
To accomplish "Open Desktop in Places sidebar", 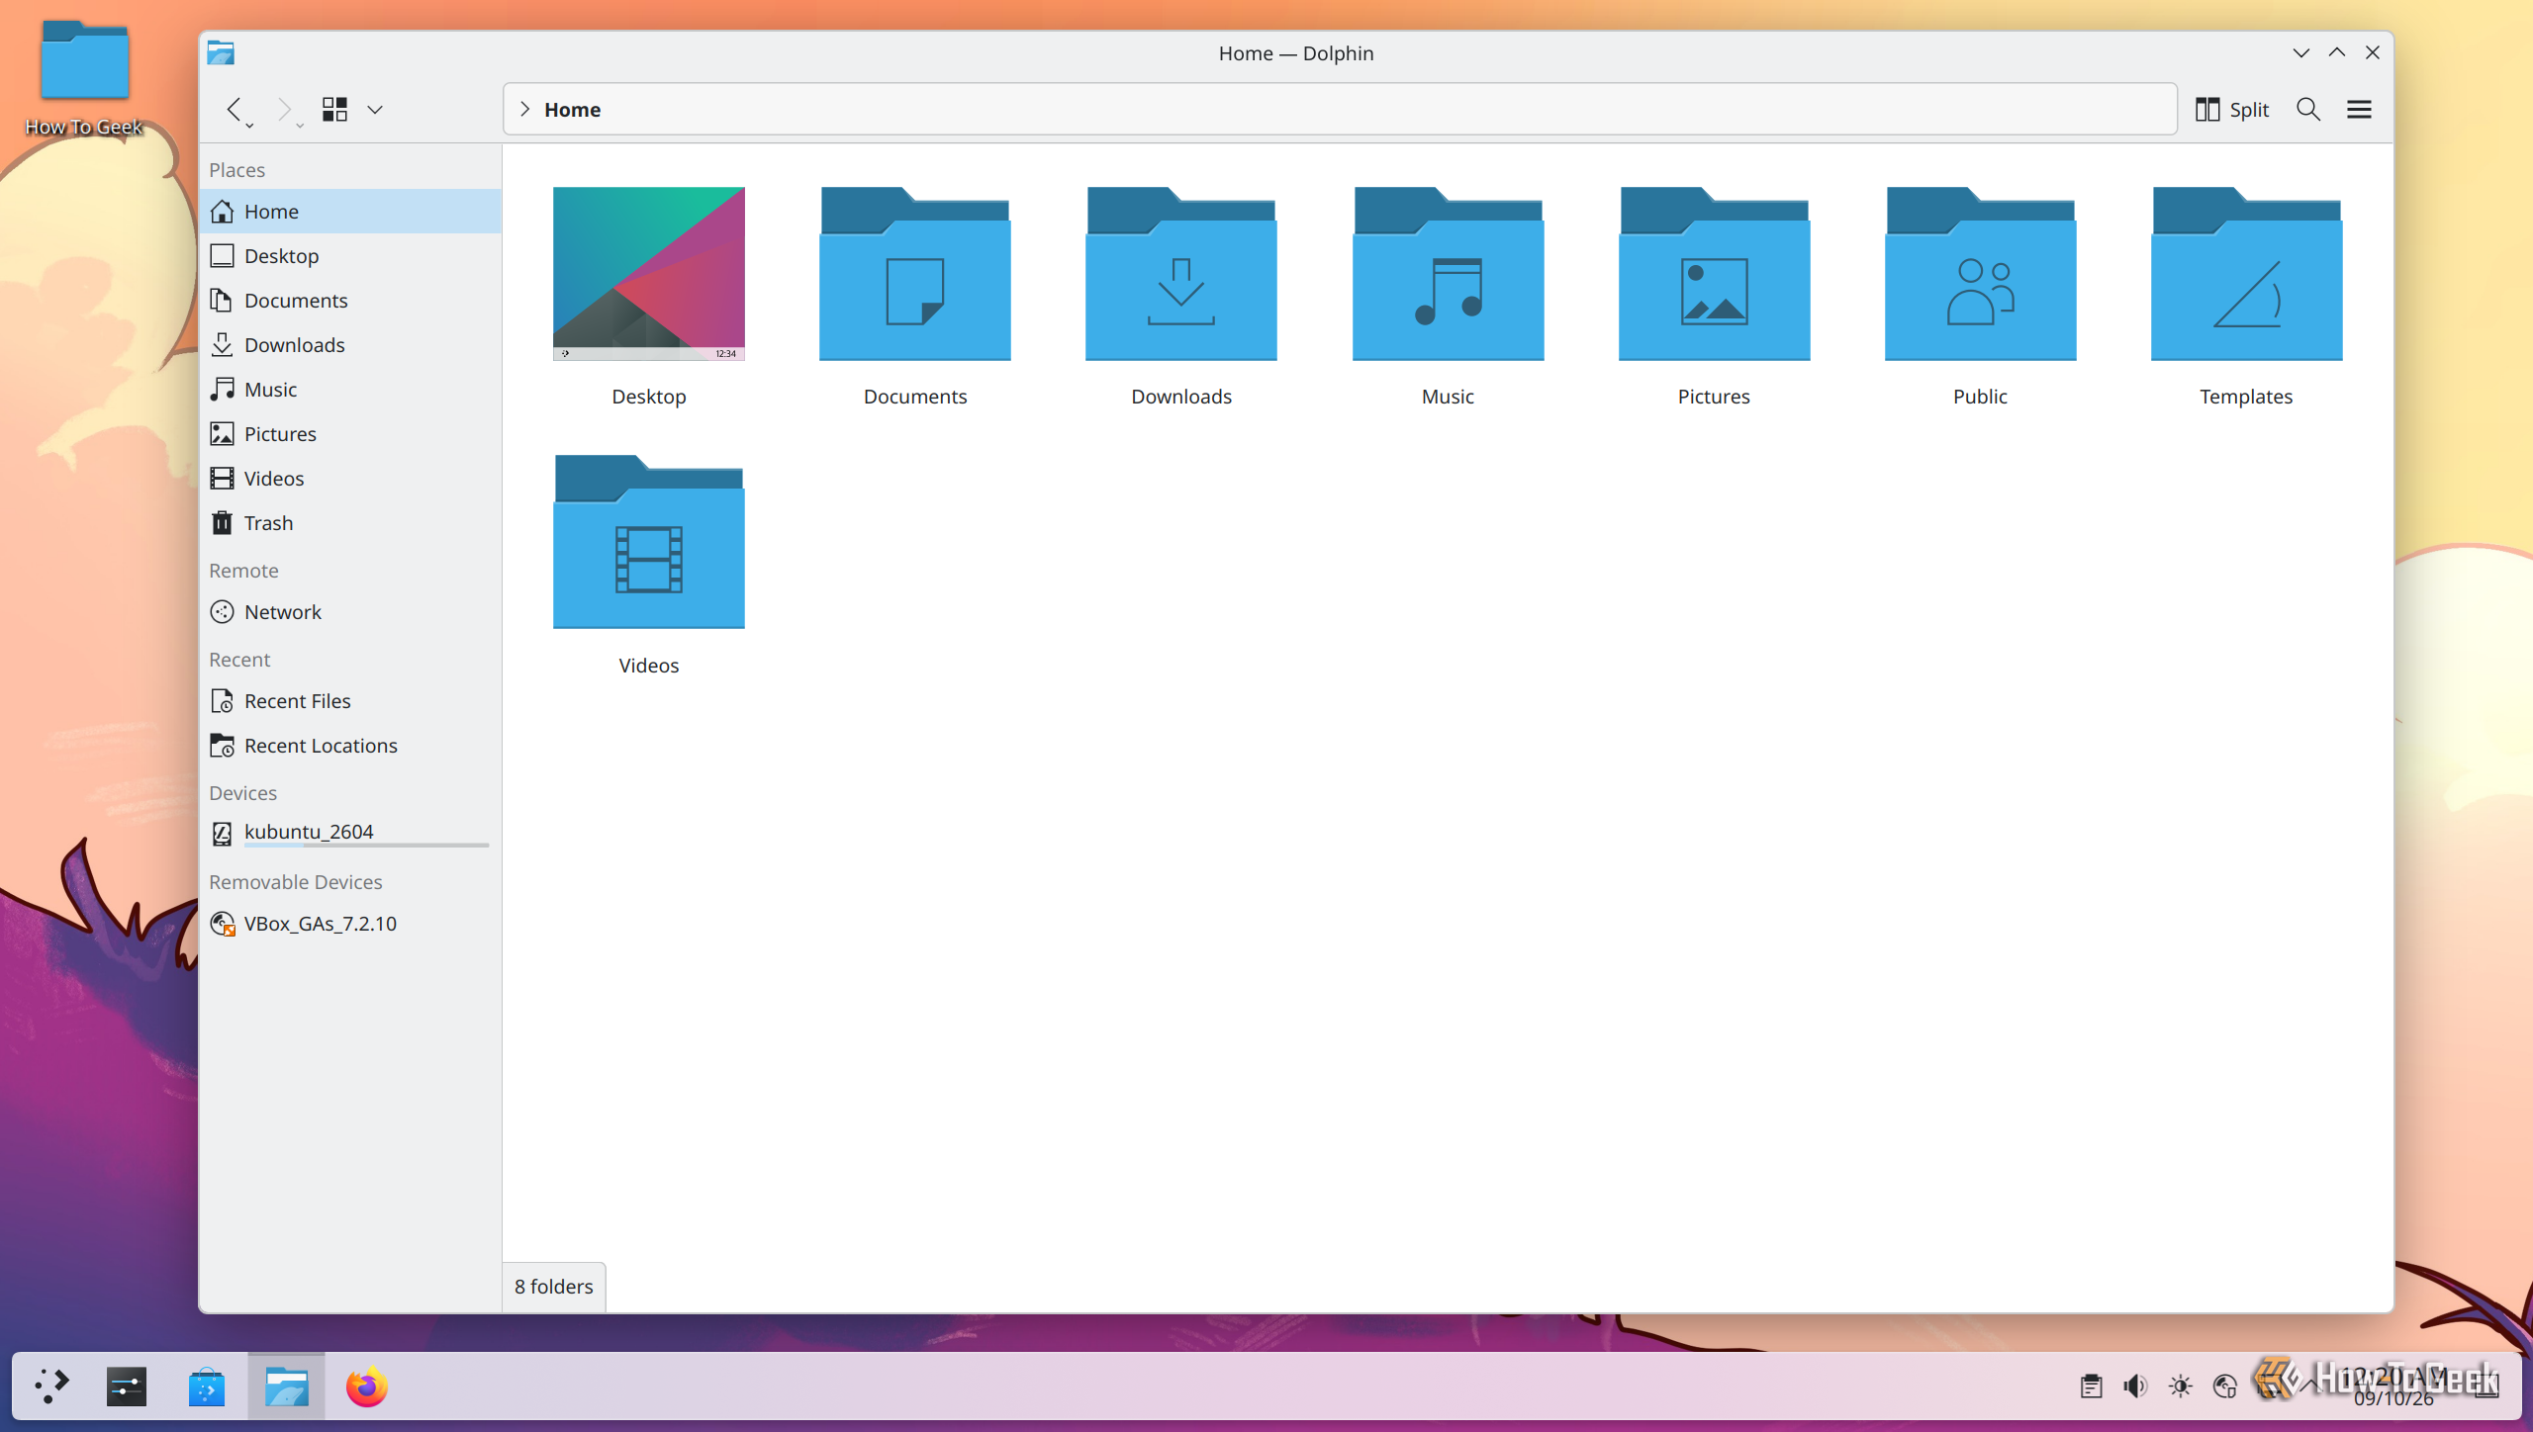I will point(350,256).
